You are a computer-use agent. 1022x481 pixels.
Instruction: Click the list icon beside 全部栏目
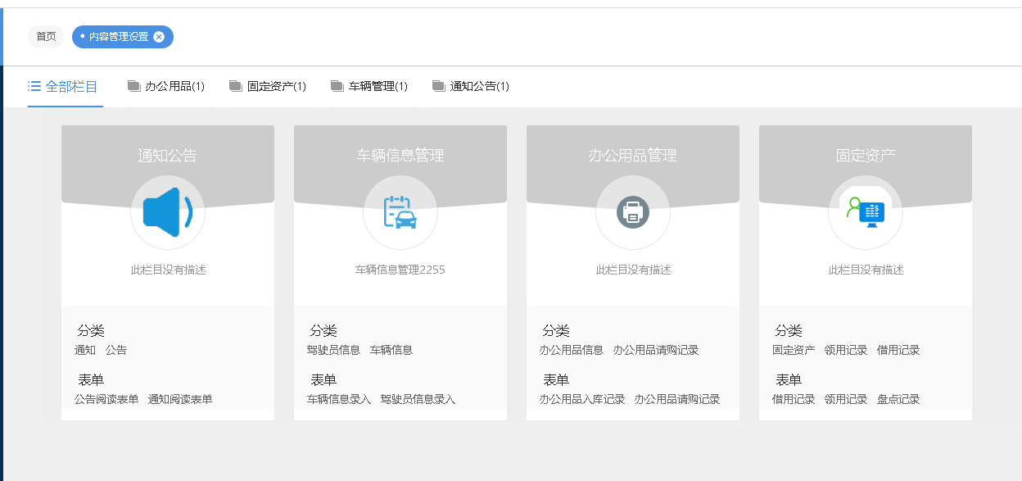pos(34,86)
